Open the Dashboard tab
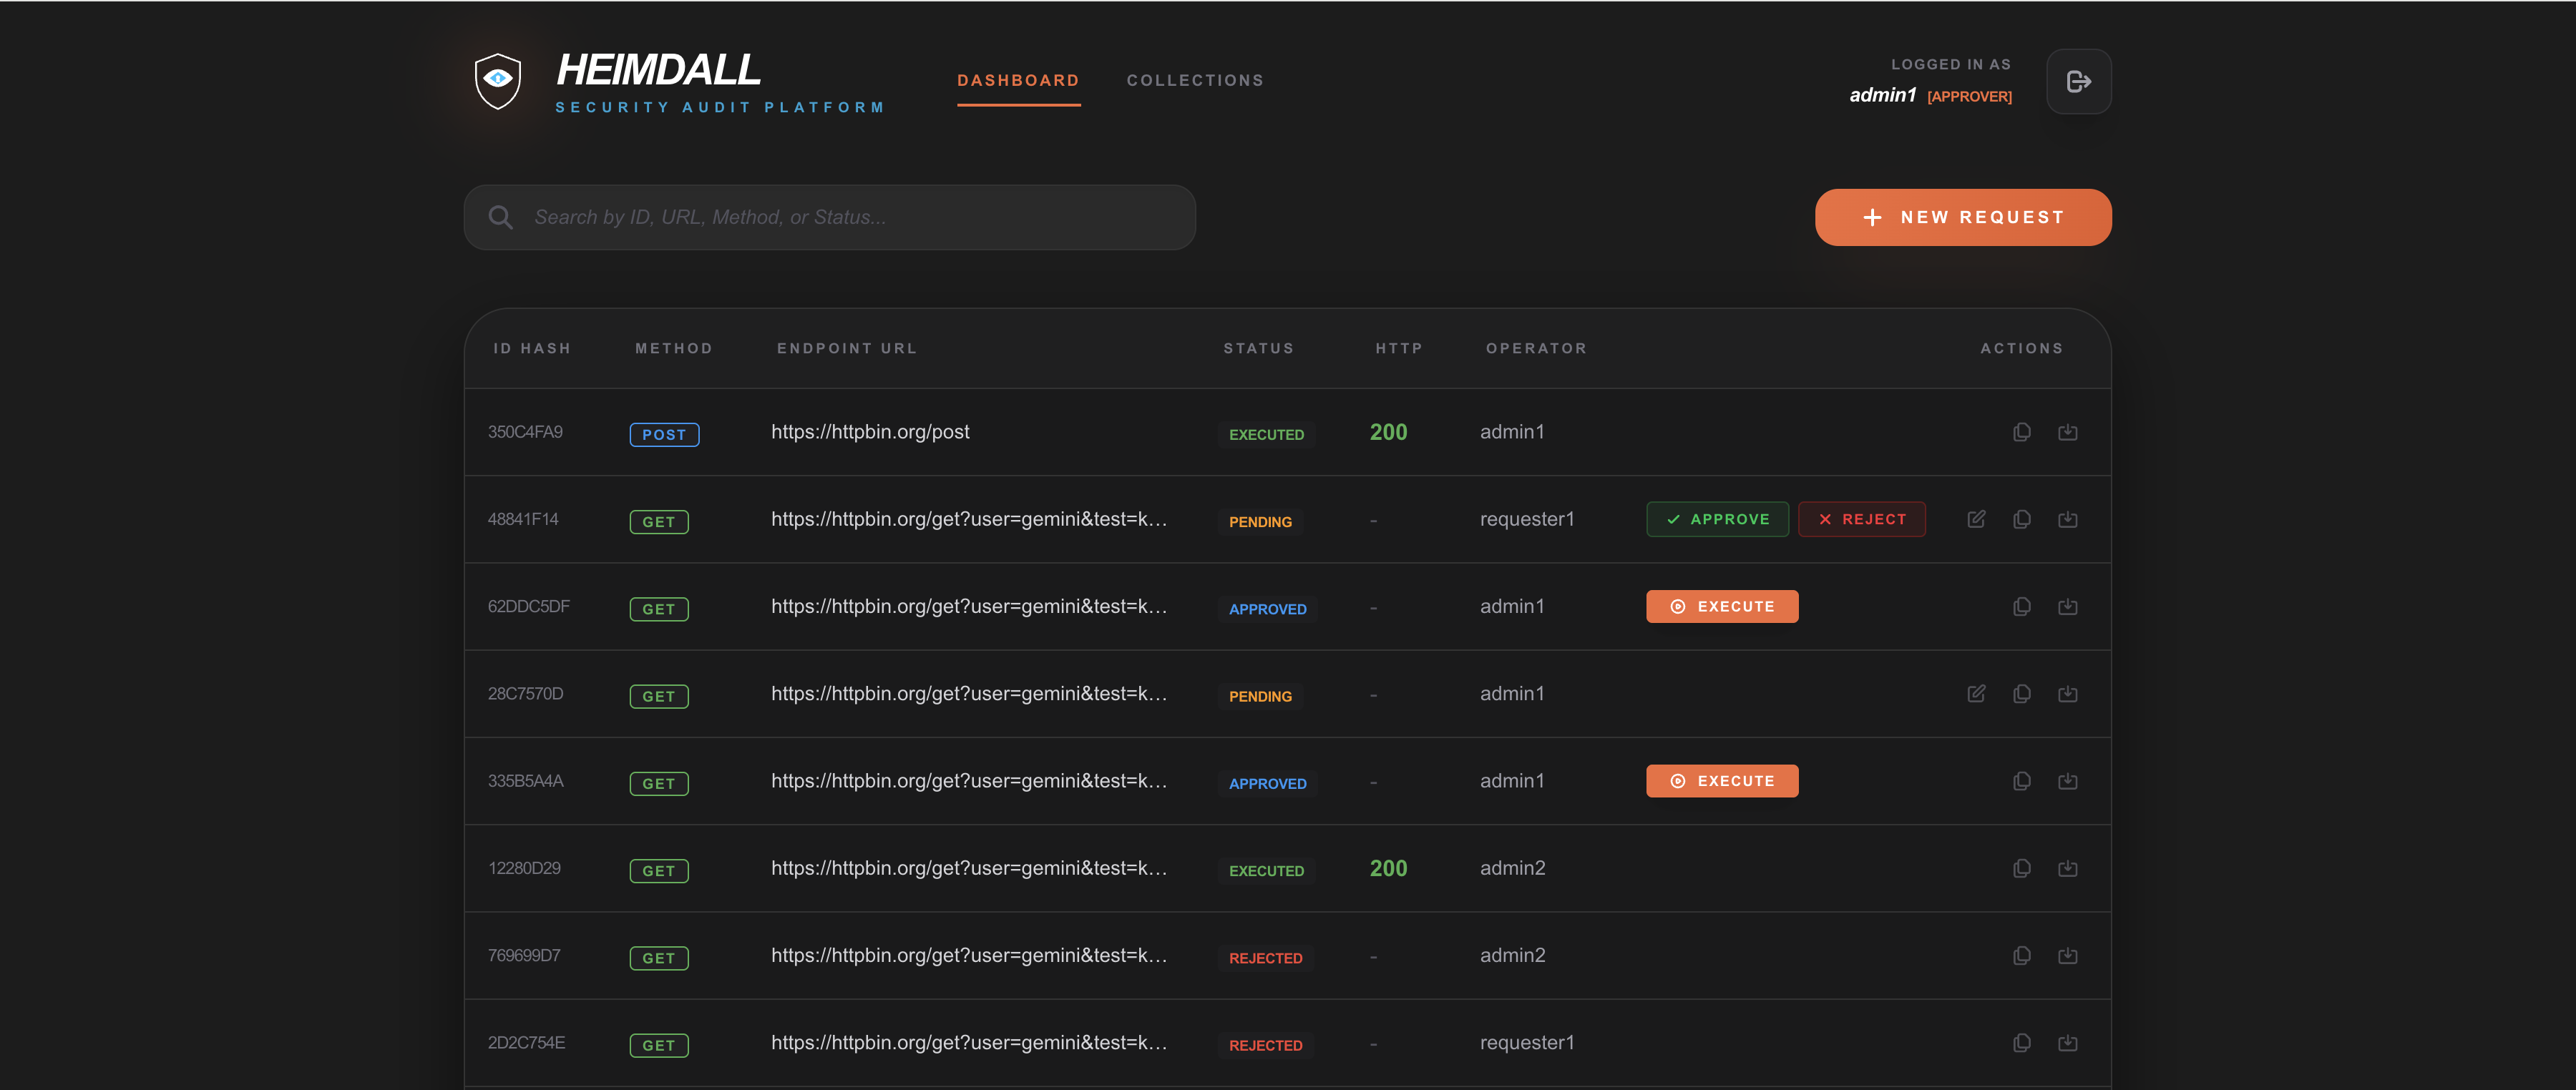 pos(1018,81)
